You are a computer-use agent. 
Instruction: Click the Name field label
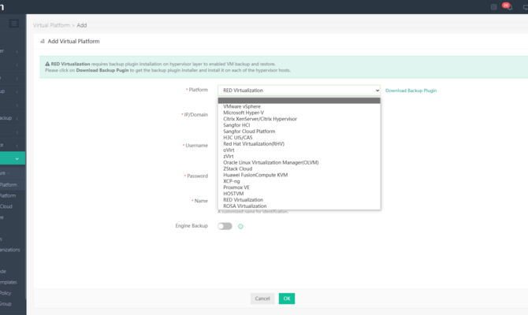click(201, 201)
